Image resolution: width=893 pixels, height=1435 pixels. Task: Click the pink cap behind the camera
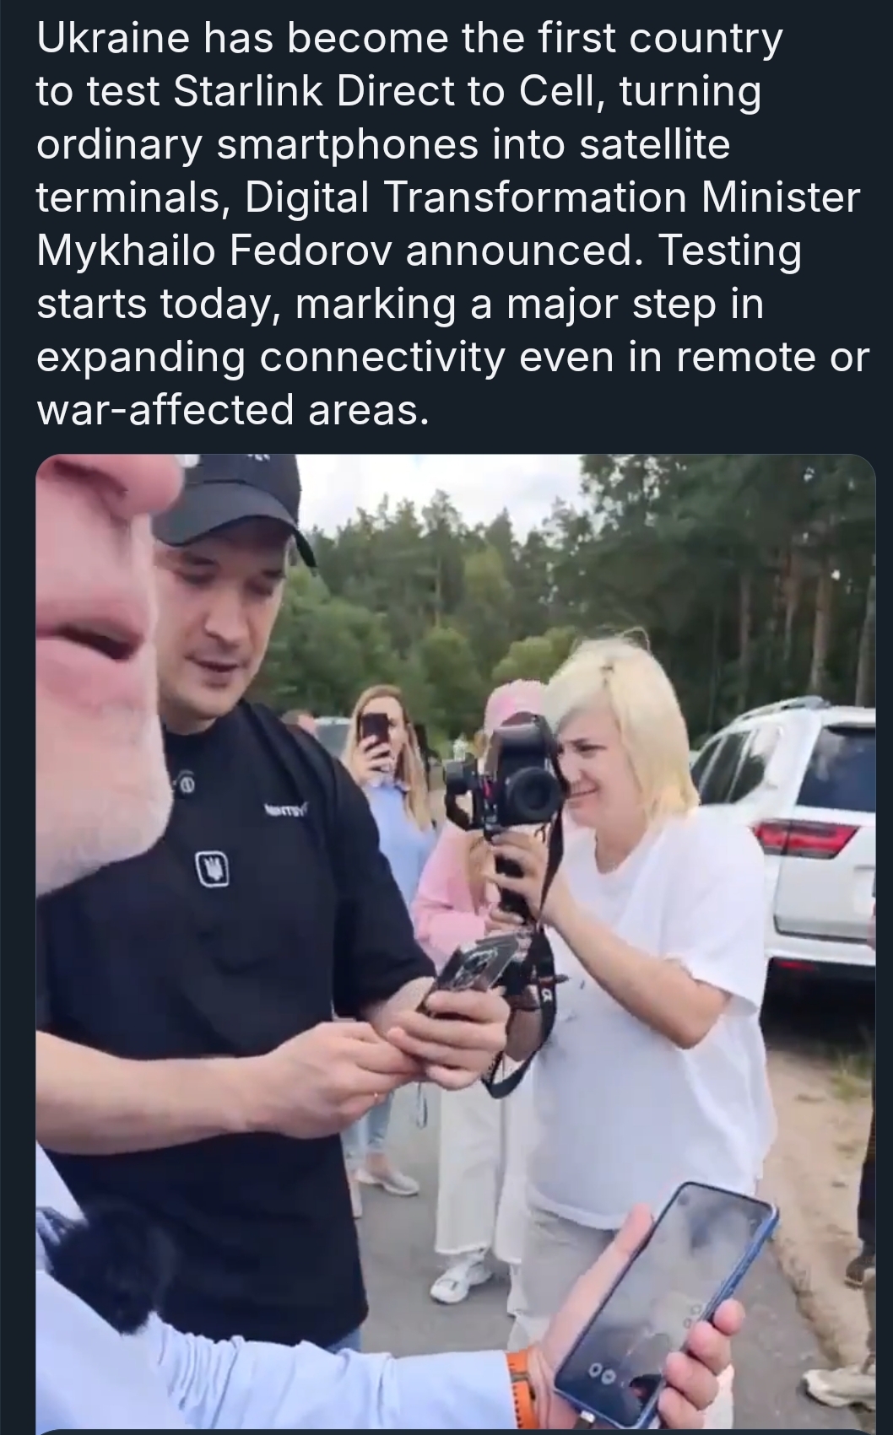(511, 700)
